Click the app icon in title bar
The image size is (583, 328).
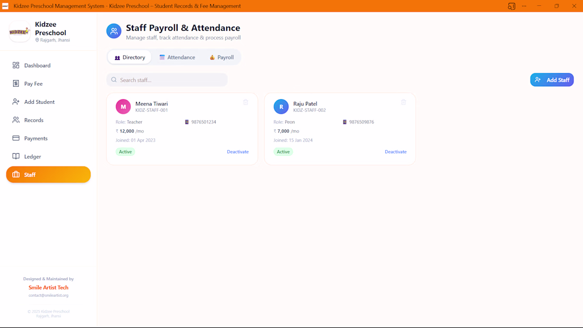5,6
